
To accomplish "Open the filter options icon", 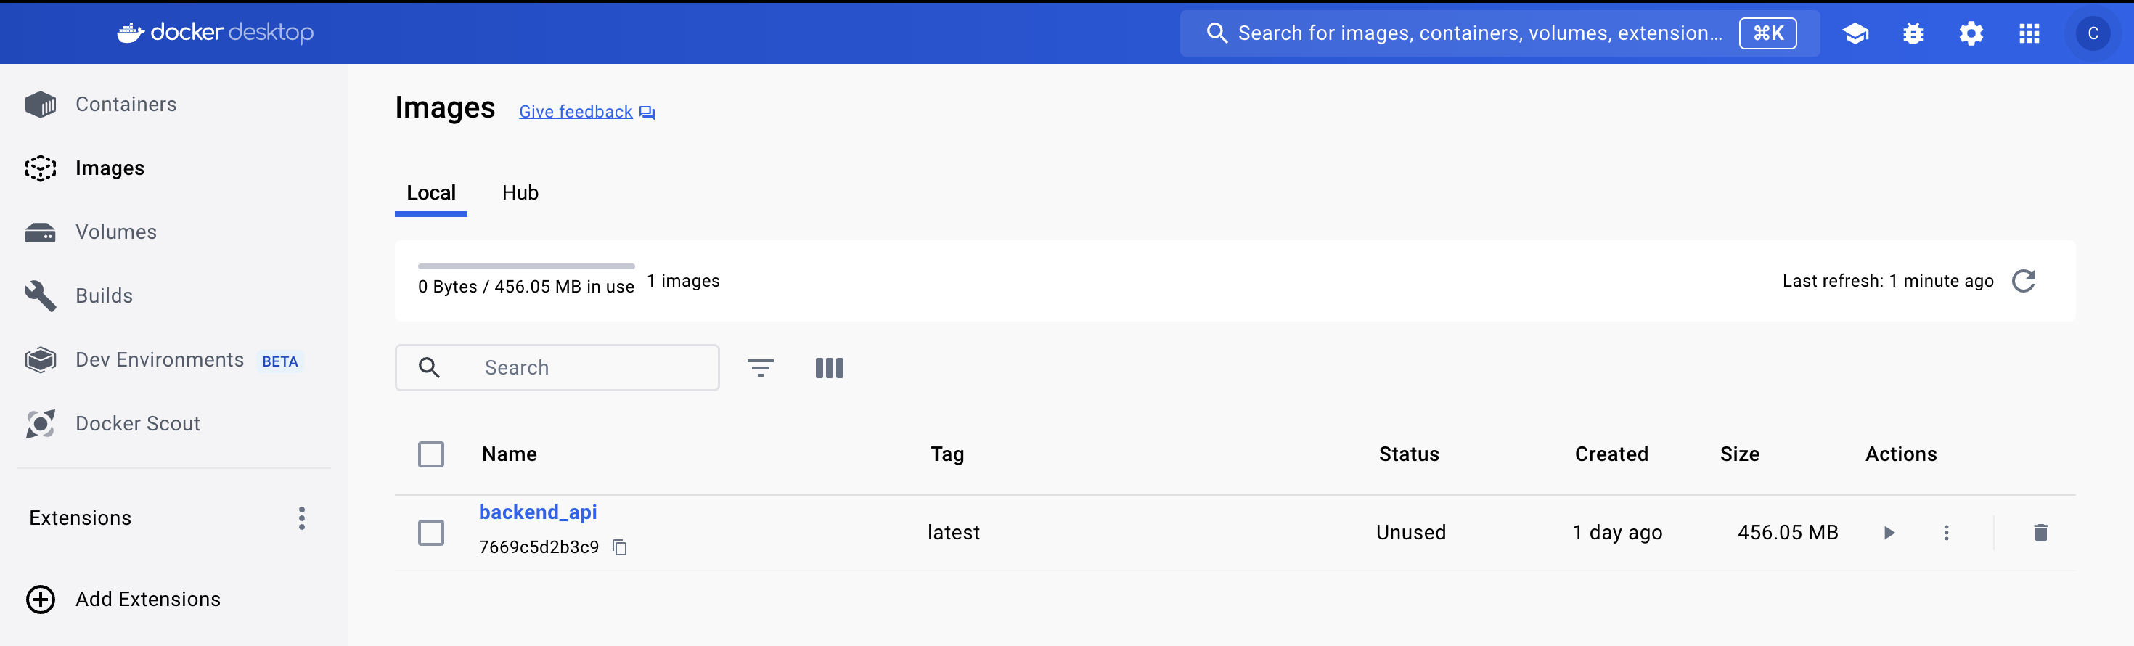I will tap(760, 368).
